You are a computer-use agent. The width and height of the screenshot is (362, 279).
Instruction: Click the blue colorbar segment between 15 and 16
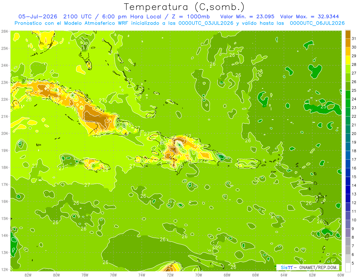point(348,172)
